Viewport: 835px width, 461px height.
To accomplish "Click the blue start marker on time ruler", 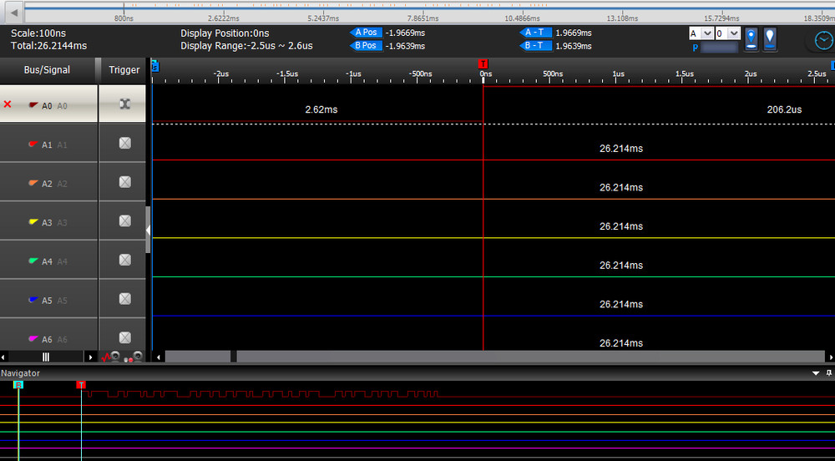I will pos(155,66).
